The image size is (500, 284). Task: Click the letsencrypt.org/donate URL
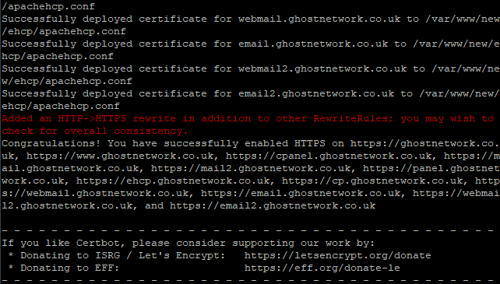coord(338,256)
